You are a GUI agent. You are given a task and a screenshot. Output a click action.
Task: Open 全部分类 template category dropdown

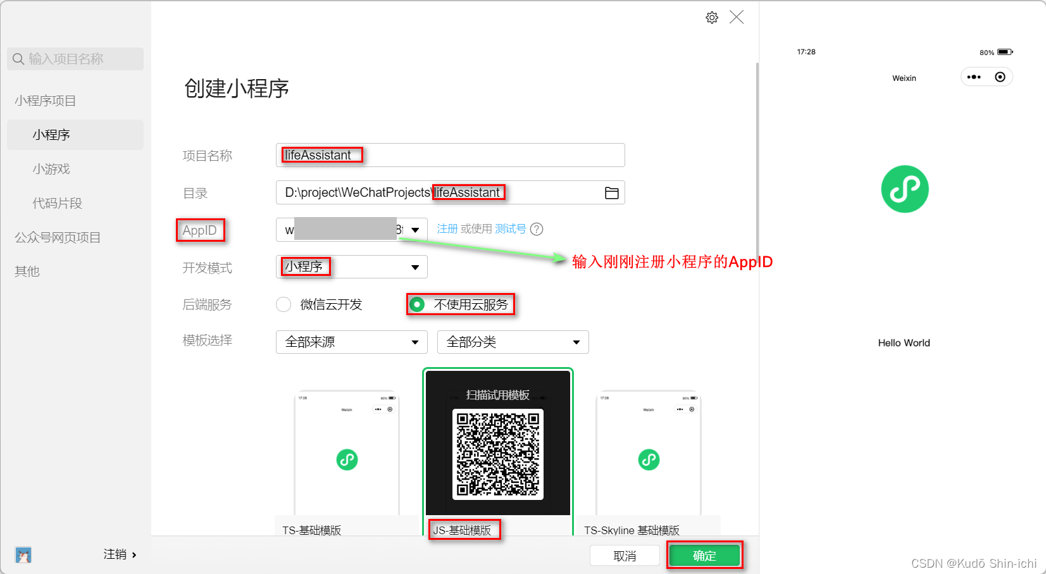pyautogui.click(x=513, y=342)
